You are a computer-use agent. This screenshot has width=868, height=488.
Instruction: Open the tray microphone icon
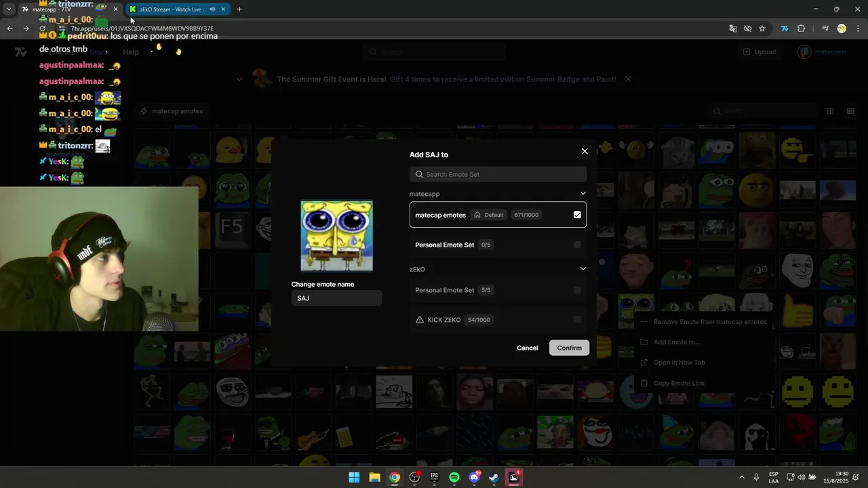point(756,477)
